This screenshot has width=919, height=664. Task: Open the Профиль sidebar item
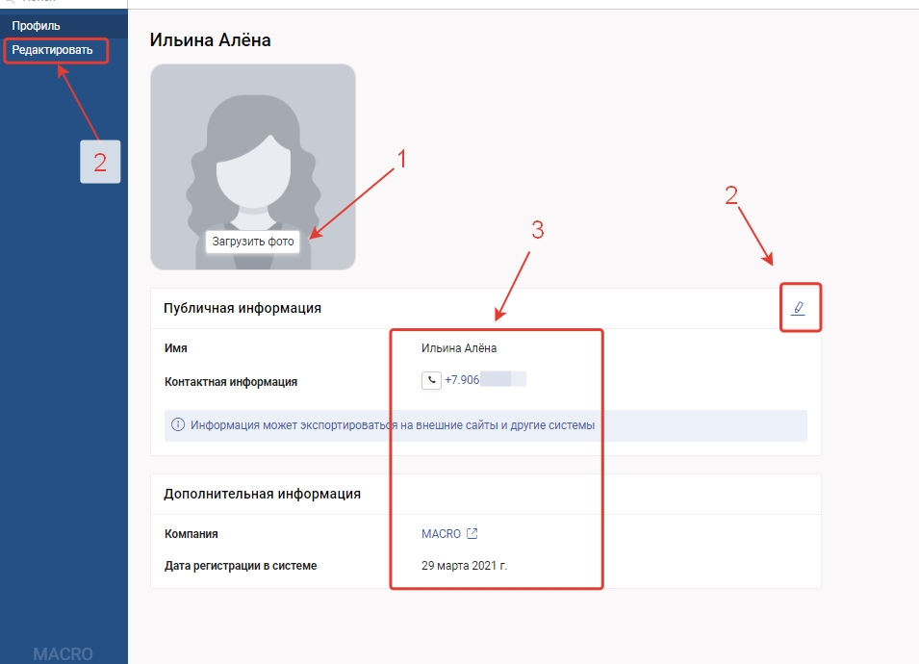(x=36, y=25)
